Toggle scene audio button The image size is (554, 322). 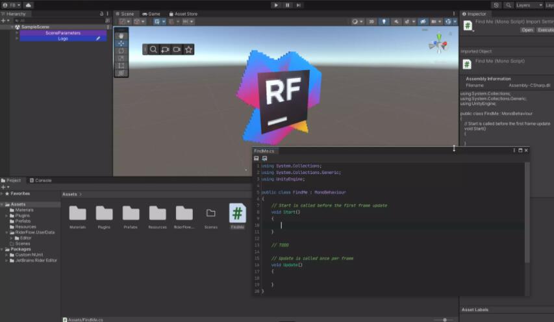click(x=396, y=21)
